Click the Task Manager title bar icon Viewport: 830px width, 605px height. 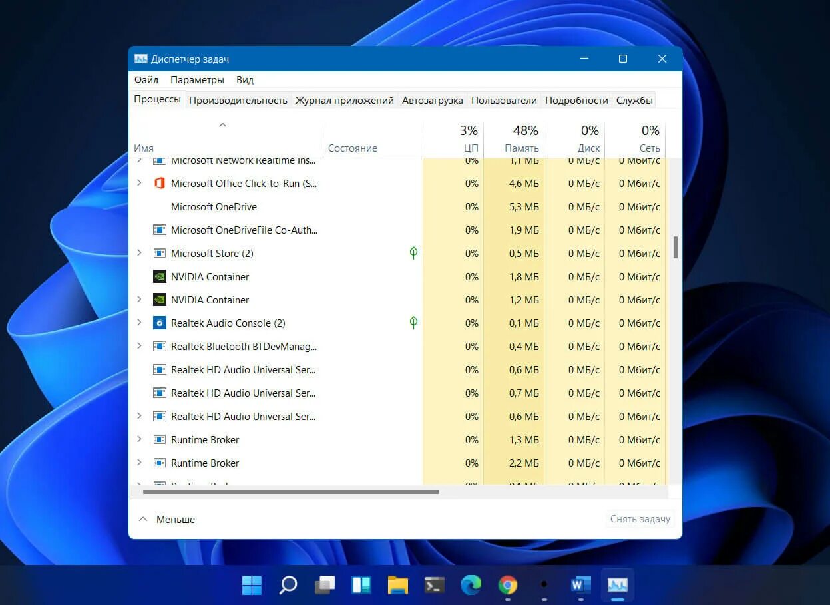[140, 59]
